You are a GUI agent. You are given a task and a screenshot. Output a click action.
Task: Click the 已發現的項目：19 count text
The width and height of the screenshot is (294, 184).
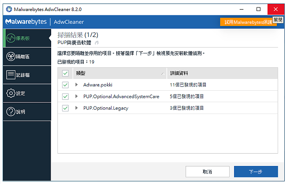coord(76,62)
